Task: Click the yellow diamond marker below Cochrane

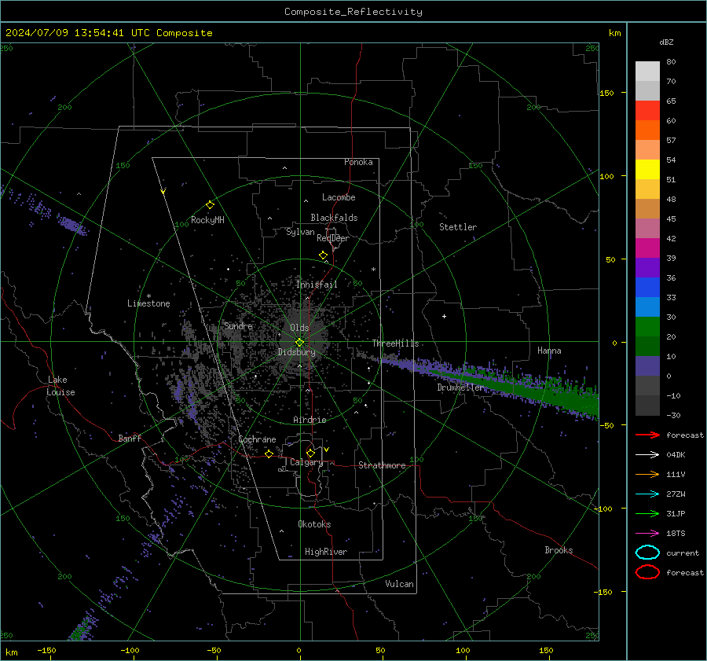Action: pos(269,454)
